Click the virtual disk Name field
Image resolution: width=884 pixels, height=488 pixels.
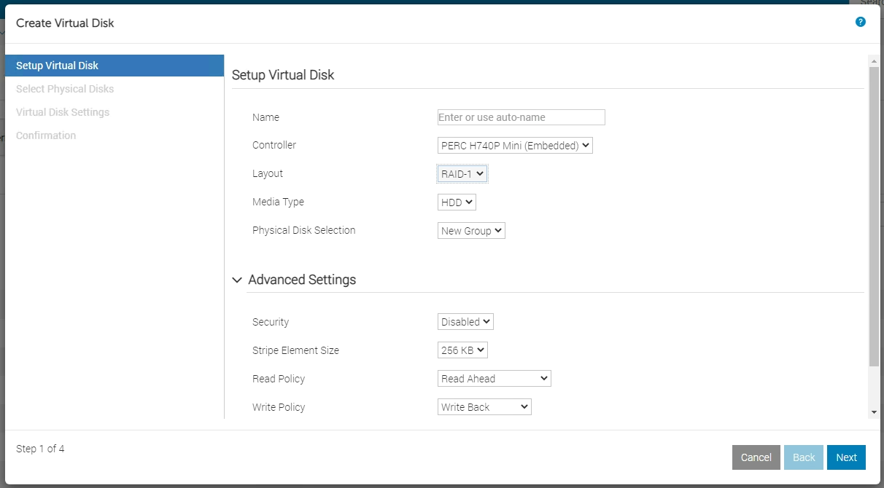pyautogui.click(x=520, y=117)
